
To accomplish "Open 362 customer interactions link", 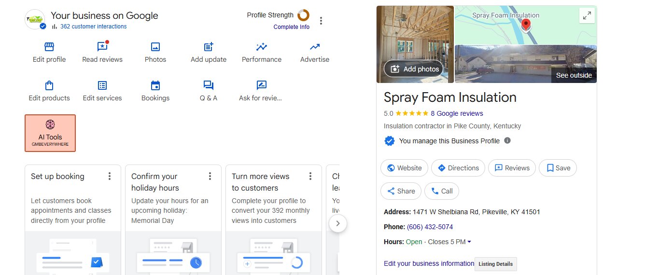I will [94, 27].
